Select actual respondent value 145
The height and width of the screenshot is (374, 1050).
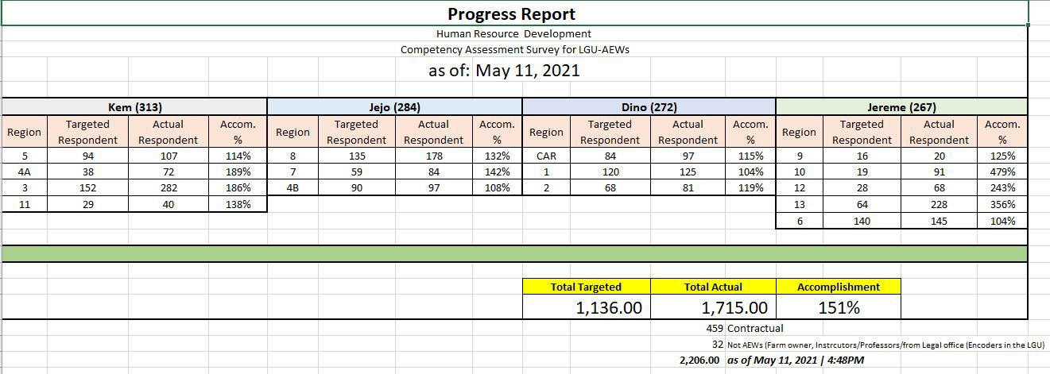click(x=939, y=221)
